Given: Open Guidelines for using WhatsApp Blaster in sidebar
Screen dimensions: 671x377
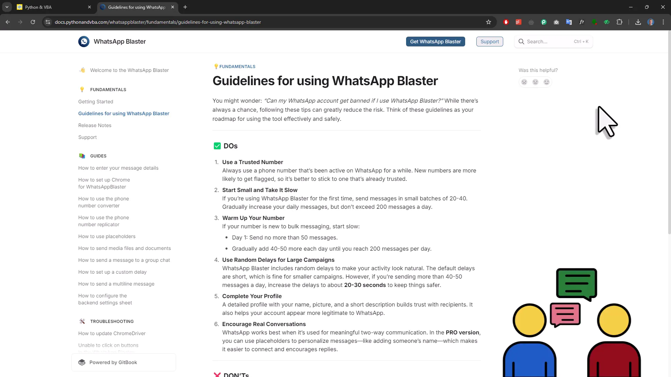Looking at the screenshot, I should [124, 113].
